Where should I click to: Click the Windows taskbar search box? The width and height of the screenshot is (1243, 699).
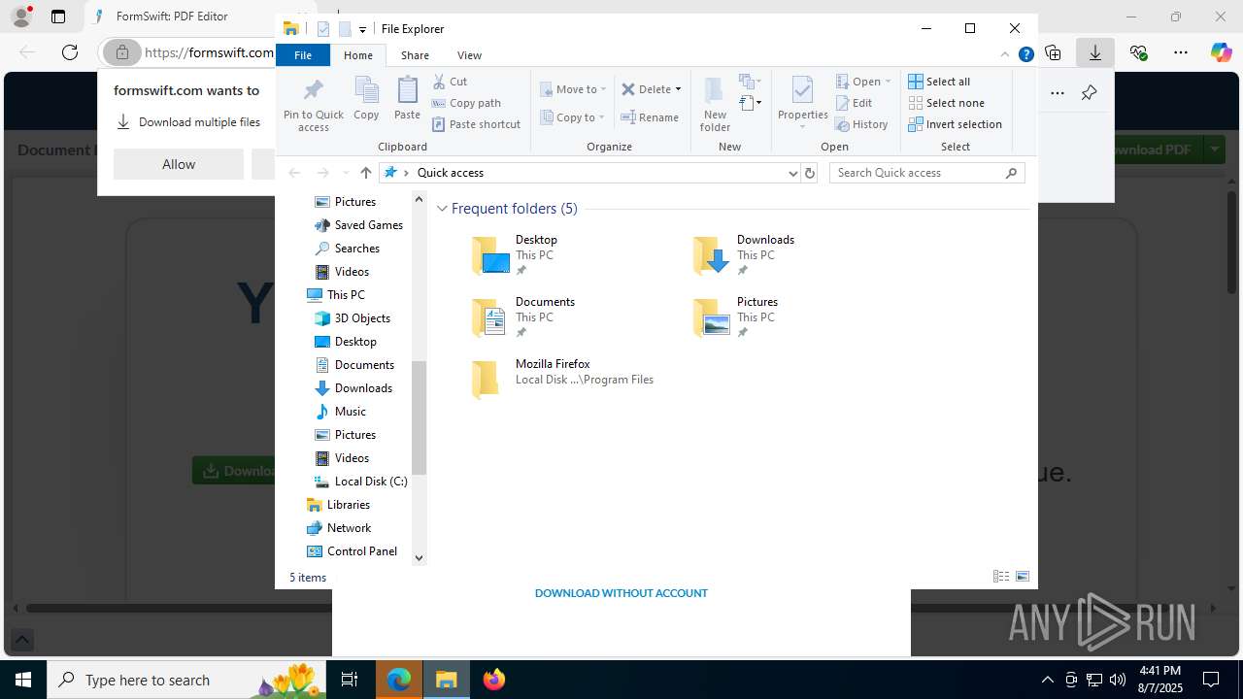point(187,680)
